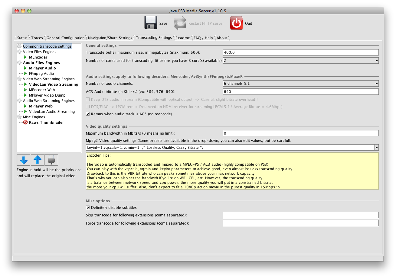Click green play icon beside VideoLan Video Streaming
The width and height of the screenshot is (396, 278).
point(25,85)
